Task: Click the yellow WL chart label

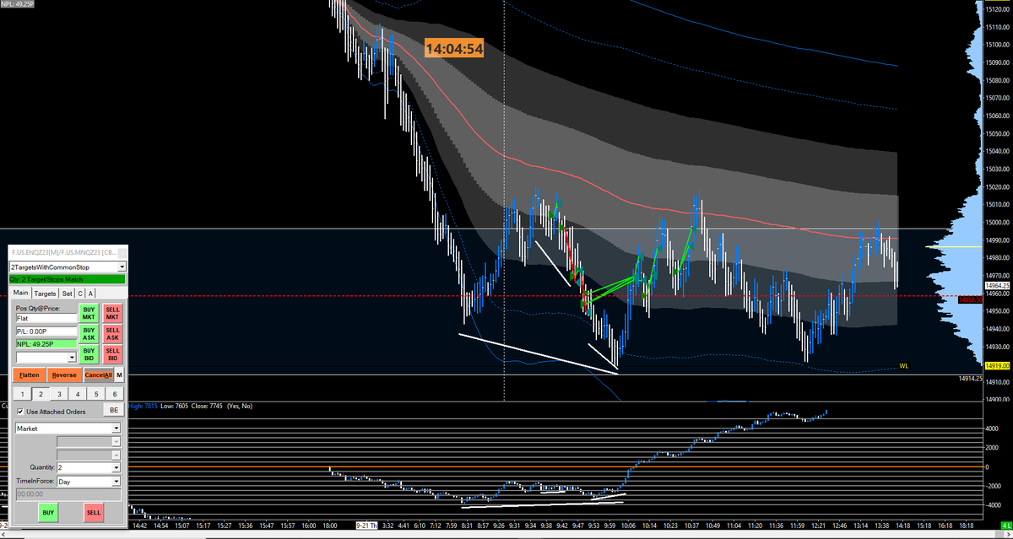Action: [x=903, y=366]
